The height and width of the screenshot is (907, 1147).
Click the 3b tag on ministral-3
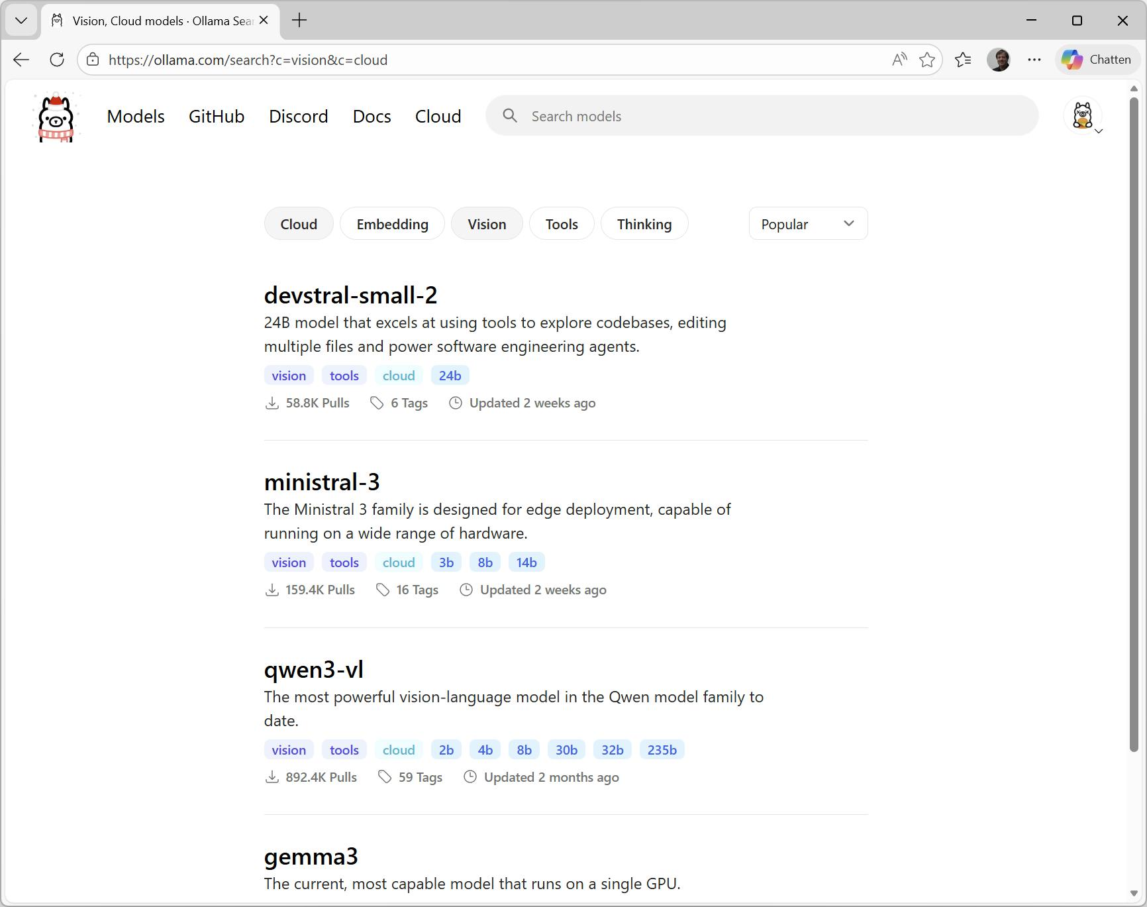click(446, 562)
